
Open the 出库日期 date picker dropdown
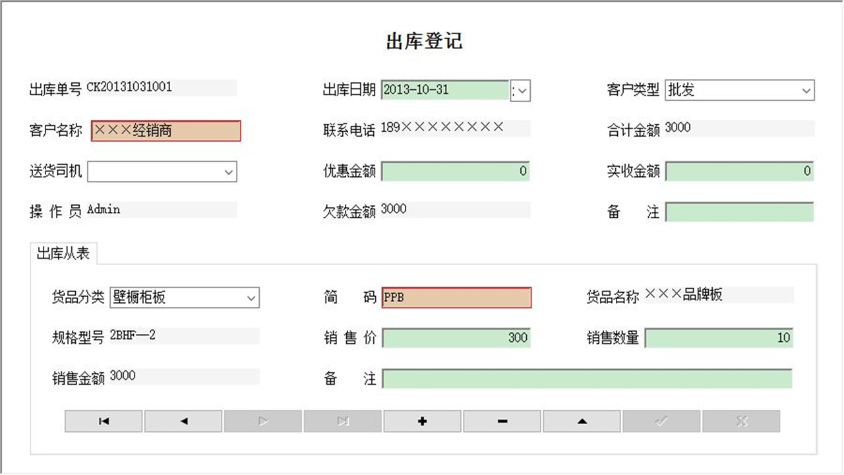click(521, 90)
